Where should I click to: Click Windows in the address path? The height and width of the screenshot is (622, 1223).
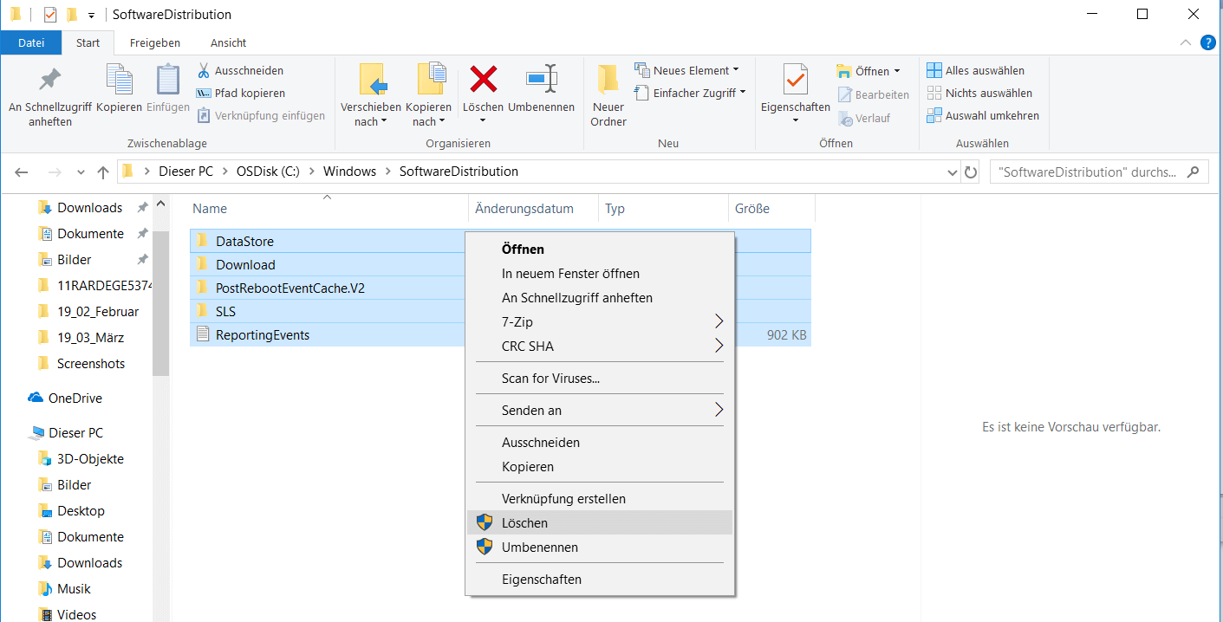pos(349,172)
